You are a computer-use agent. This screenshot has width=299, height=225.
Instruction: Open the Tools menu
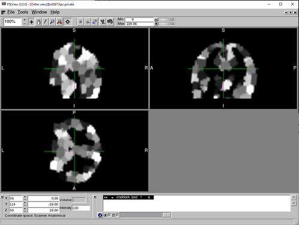pos(23,12)
